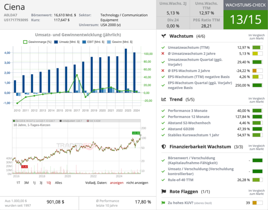
Task: Click the Rote Flaggen flag icon
Action: pyautogui.click(x=164, y=191)
